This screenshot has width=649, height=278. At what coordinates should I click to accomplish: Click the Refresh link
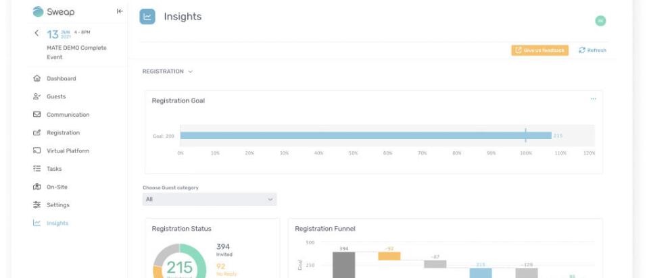pos(593,51)
